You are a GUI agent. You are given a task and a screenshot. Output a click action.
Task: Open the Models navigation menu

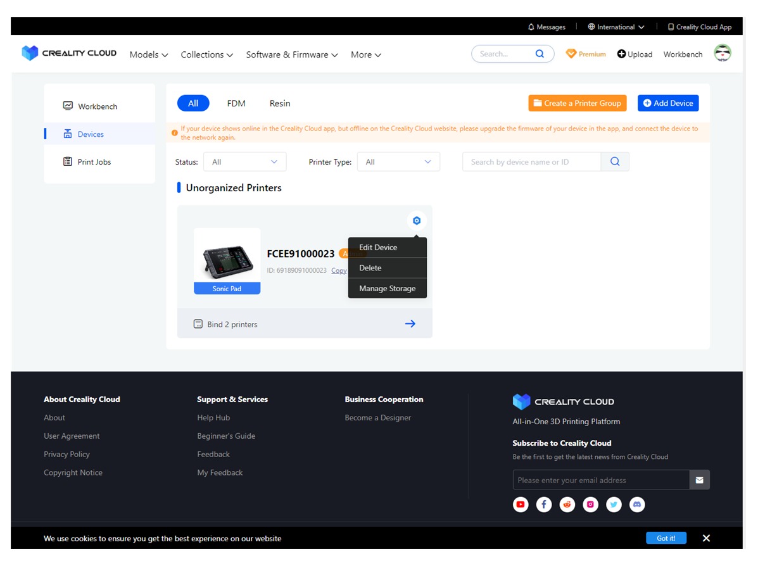point(149,54)
